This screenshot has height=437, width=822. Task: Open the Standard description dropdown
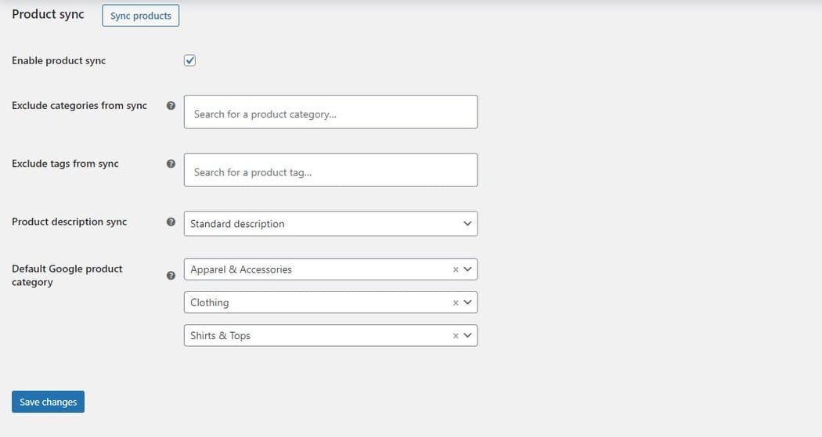pos(330,223)
